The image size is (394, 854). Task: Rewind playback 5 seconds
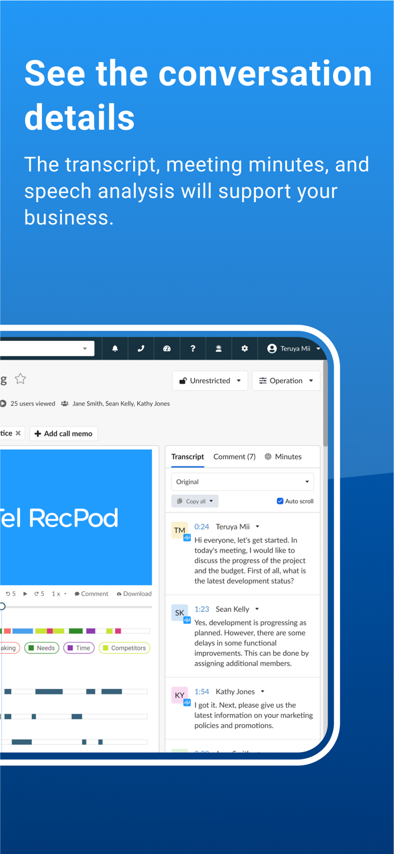11,594
